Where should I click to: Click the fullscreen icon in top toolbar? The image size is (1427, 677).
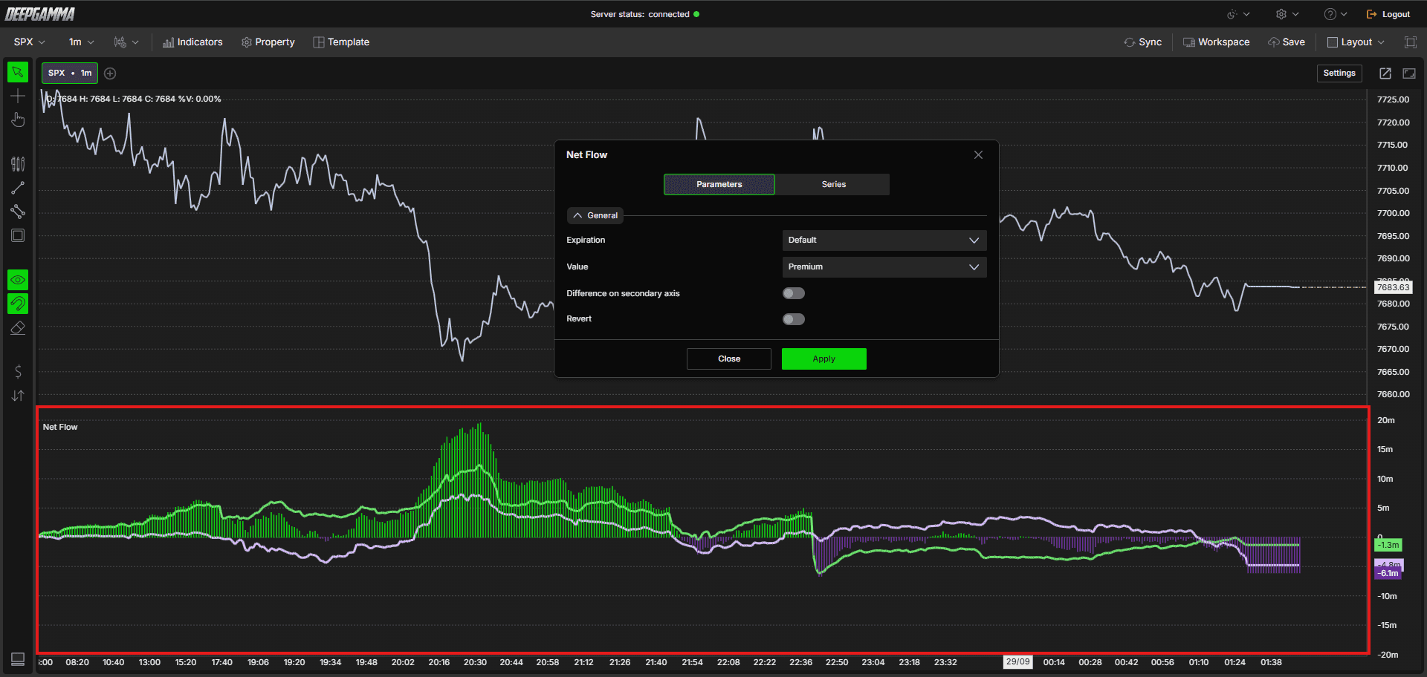tap(1411, 42)
